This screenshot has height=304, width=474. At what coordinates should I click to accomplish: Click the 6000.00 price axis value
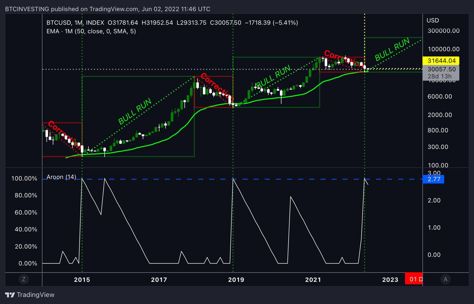440,97
